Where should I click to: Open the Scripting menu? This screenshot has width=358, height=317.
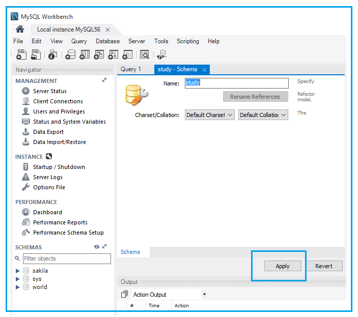[188, 41]
